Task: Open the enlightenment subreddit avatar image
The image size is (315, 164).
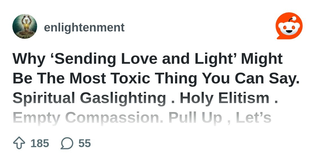Action: tap(25, 26)
